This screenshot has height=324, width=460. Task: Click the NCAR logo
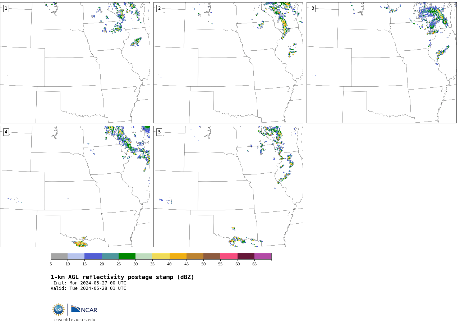point(84,309)
